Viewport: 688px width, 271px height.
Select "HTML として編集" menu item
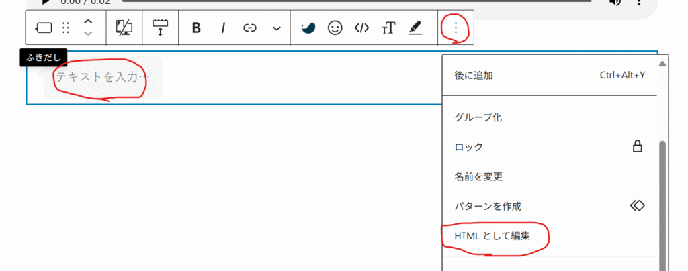492,235
